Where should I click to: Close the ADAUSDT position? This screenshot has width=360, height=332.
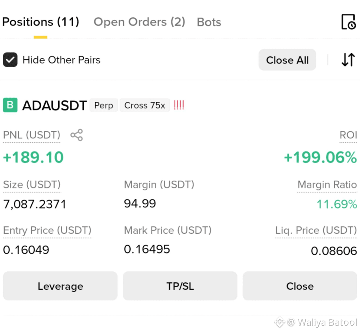tap(300, 286)
